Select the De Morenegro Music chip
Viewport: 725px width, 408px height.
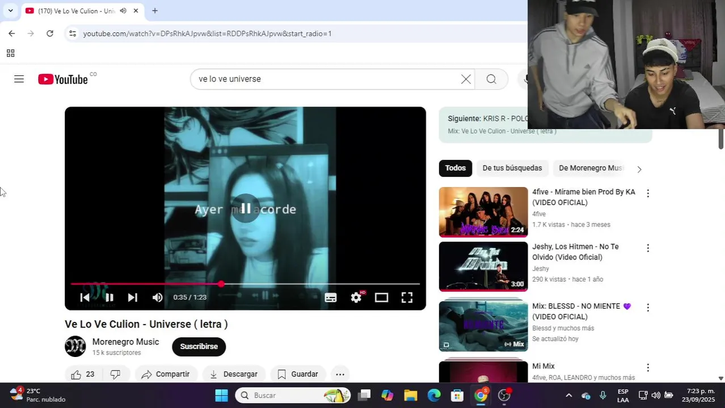(x=591, y=168)
